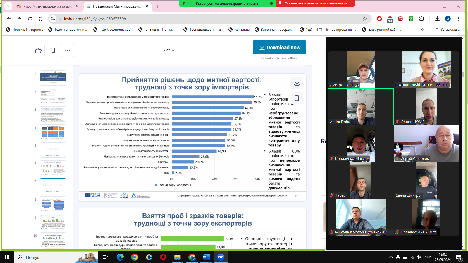
Task: Open 1ц3 bookmark
Action: [x=306, y=30]
